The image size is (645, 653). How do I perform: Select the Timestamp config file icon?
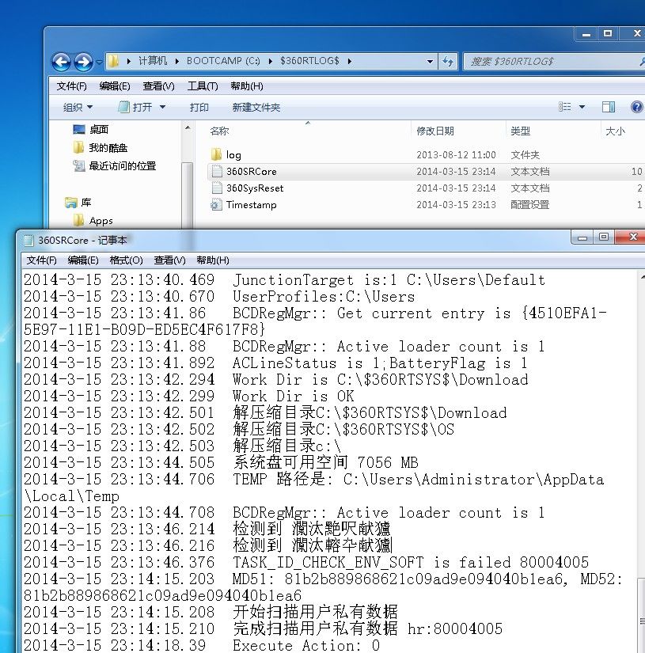point(216,204)
